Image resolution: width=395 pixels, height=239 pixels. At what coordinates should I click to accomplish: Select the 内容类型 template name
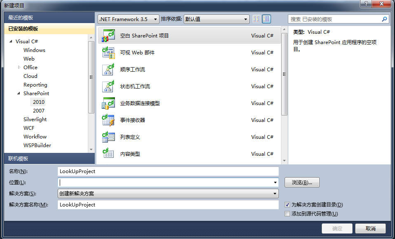pos(130,154)
